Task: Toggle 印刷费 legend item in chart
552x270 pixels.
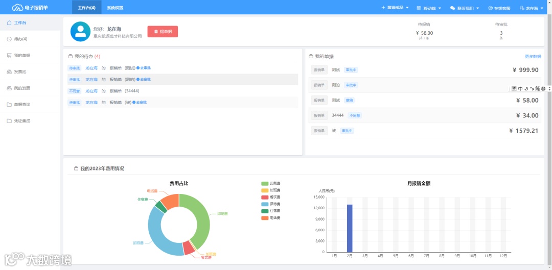Action: point(271,184)
